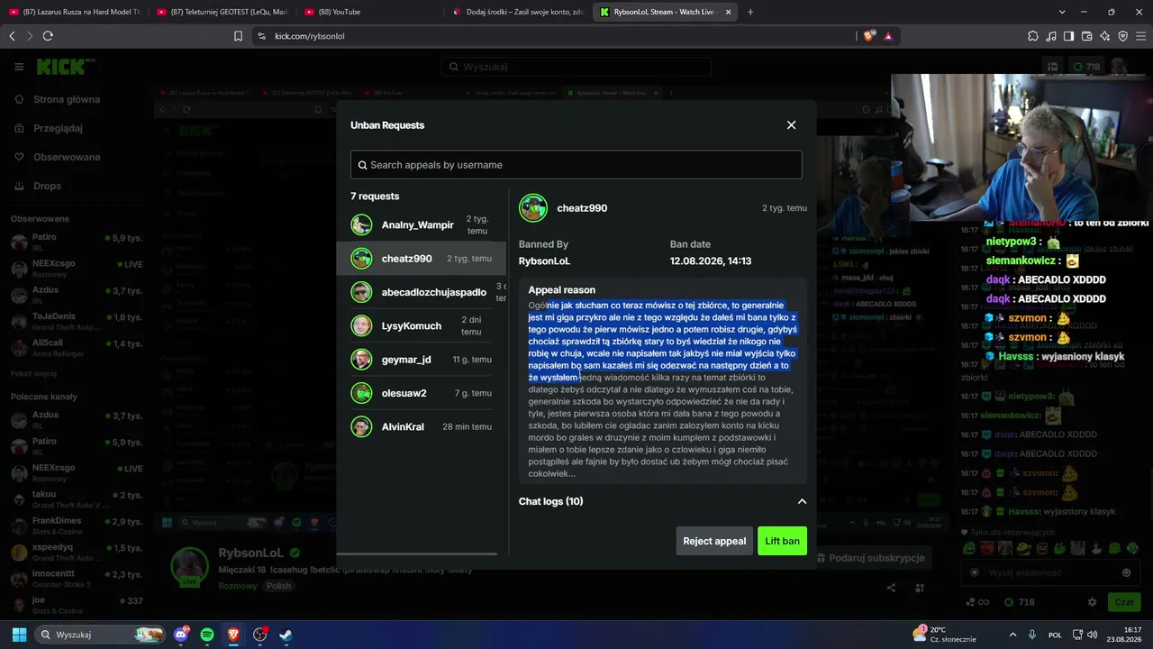Toggle the browser sidebar panel
Screen dimensions: 1153x649
pos(1069,36)
